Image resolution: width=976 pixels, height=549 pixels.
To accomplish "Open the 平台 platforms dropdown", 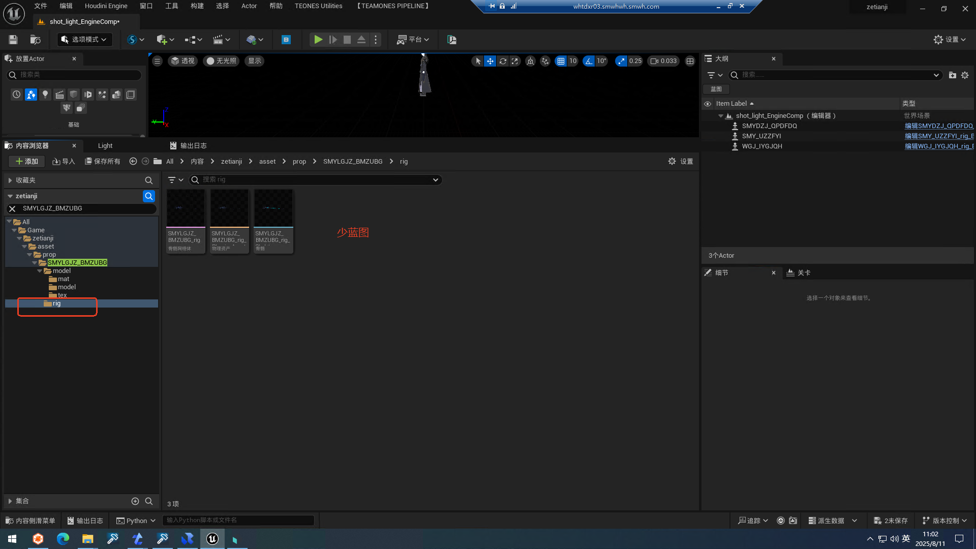I will [x=413, y=40].
